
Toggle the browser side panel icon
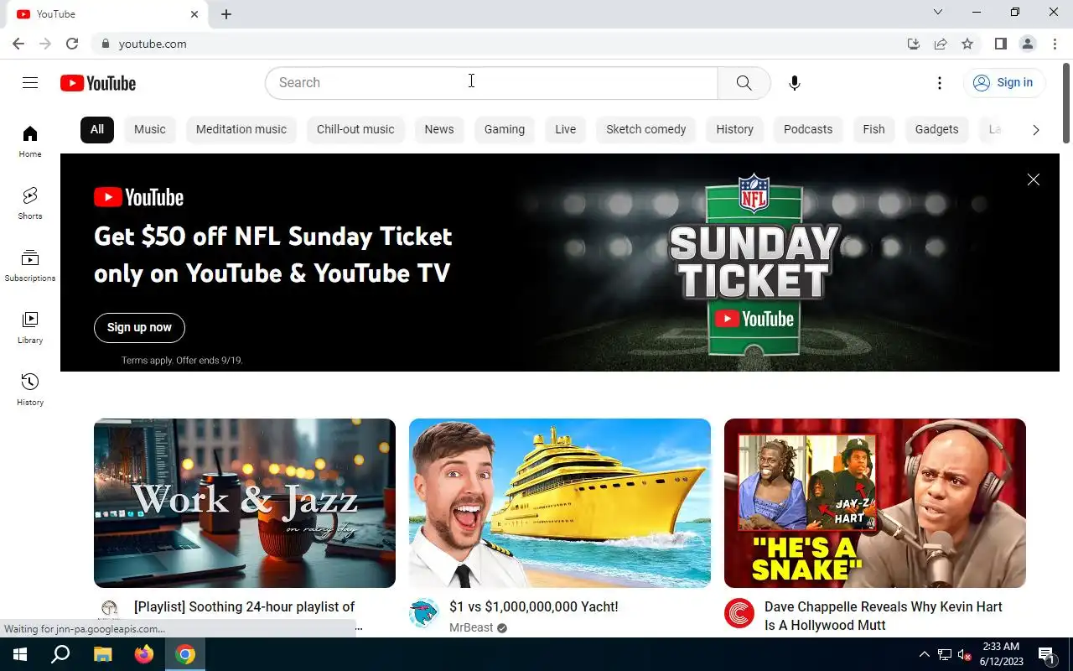pyautogui.click(x=1000, y=44)
